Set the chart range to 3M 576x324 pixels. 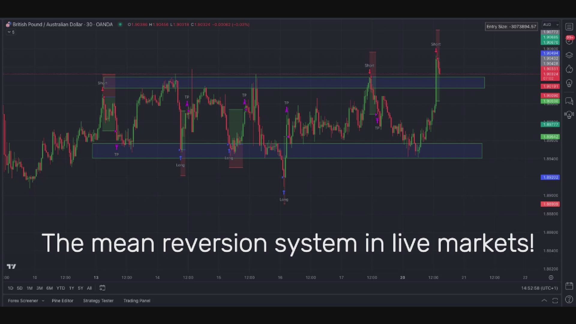click(40, 288)
